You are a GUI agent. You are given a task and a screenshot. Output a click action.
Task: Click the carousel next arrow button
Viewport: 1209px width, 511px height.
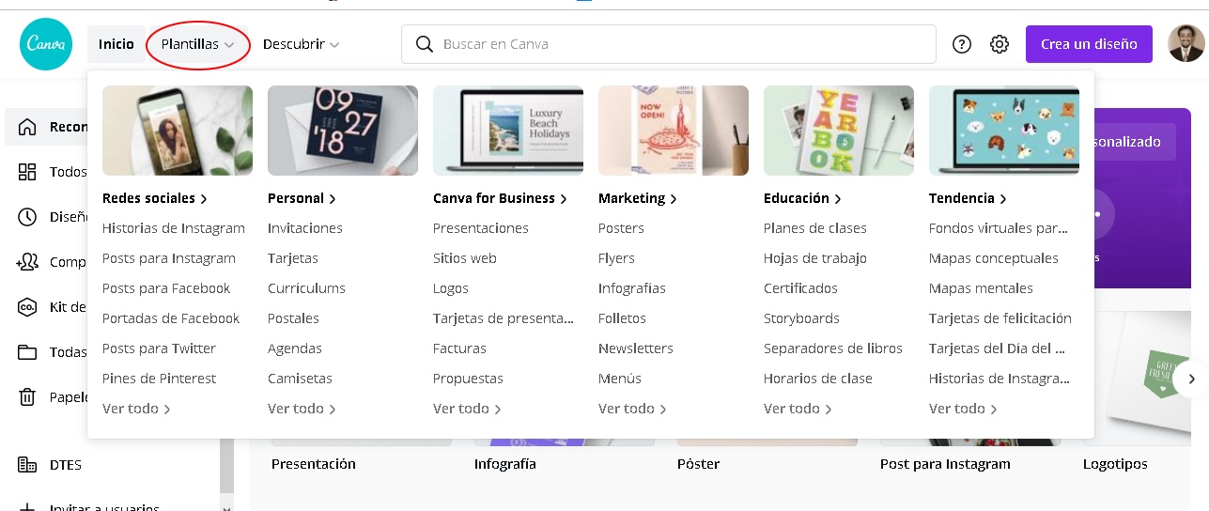click(x=1191, y=379)
